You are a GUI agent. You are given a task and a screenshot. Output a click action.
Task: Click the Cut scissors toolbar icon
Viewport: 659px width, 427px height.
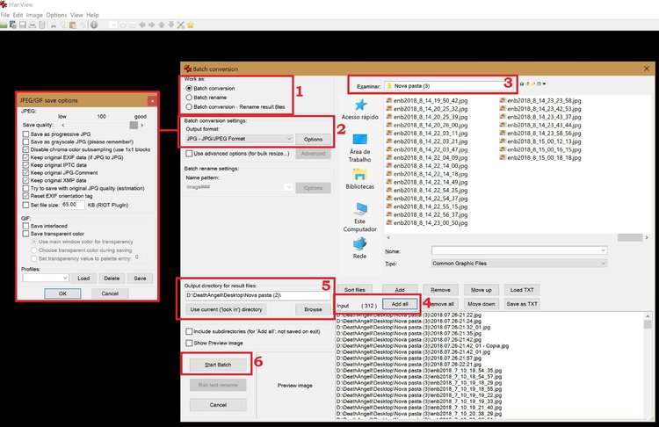tap(54, 25)
